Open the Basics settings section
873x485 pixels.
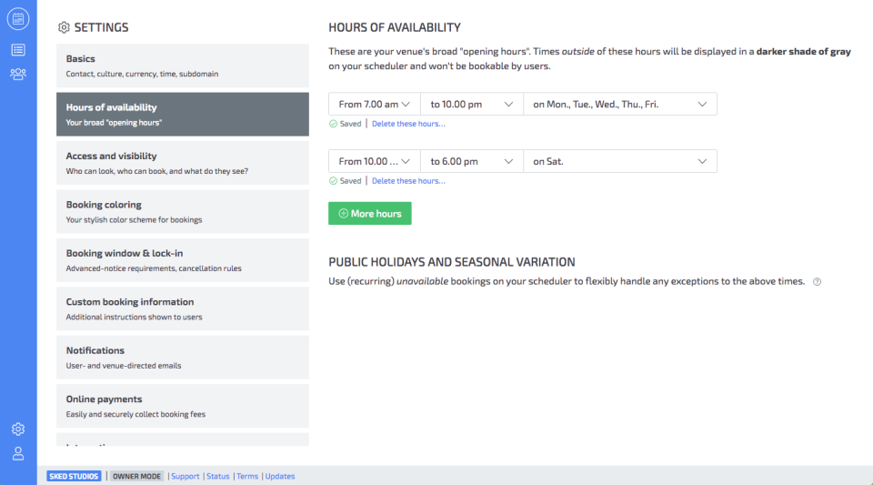click(x=183, y=66)
